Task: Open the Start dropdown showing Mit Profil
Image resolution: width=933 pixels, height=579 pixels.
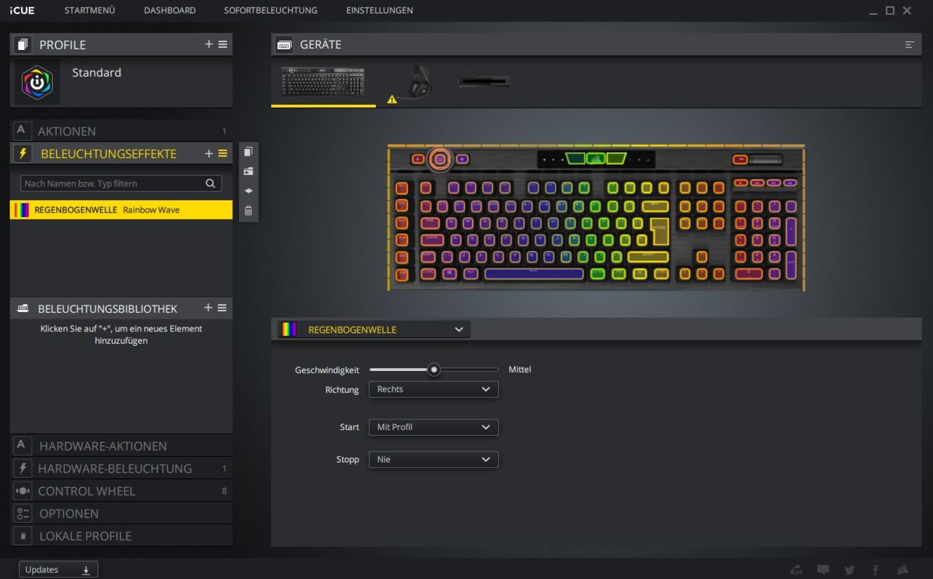Action: point(434,427)
